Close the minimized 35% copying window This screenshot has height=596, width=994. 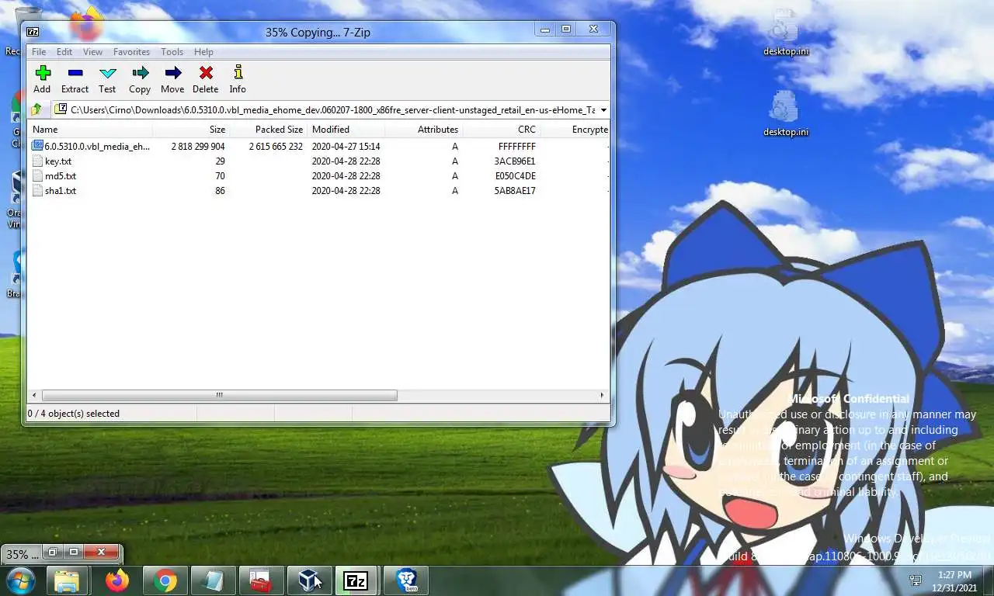point(101,553)
